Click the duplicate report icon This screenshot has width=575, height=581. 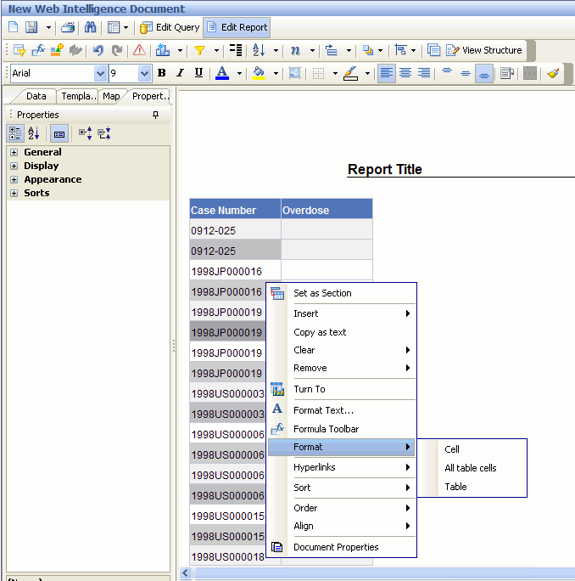(433, 50)
